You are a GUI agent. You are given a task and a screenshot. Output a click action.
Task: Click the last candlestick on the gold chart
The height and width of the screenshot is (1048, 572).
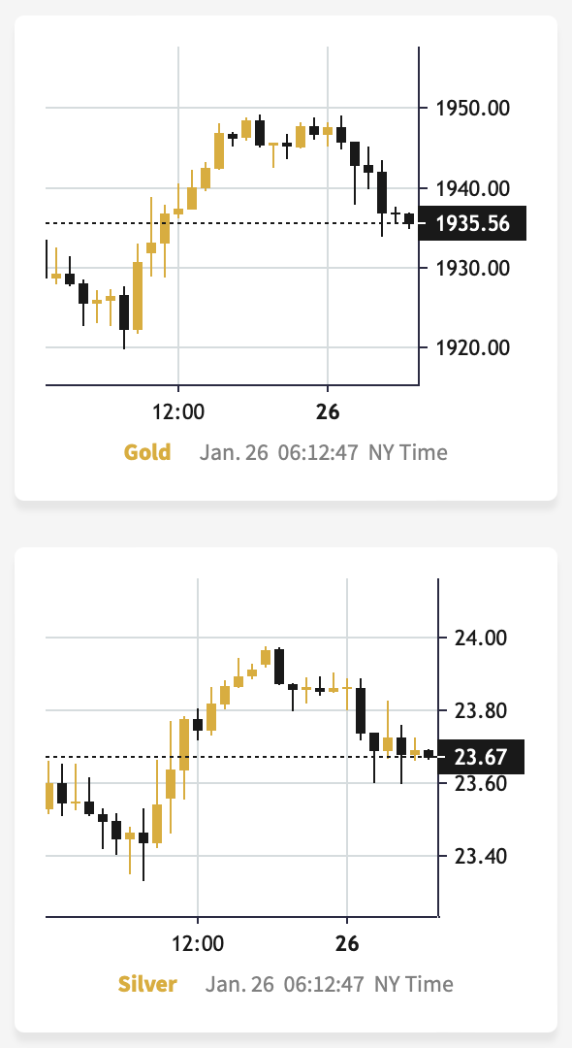click(x=409, y=219)
